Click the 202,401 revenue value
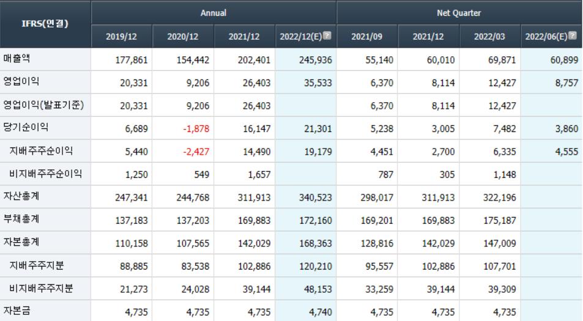The width and height of the screenshot is (583, 321). (x=254, y=60)
